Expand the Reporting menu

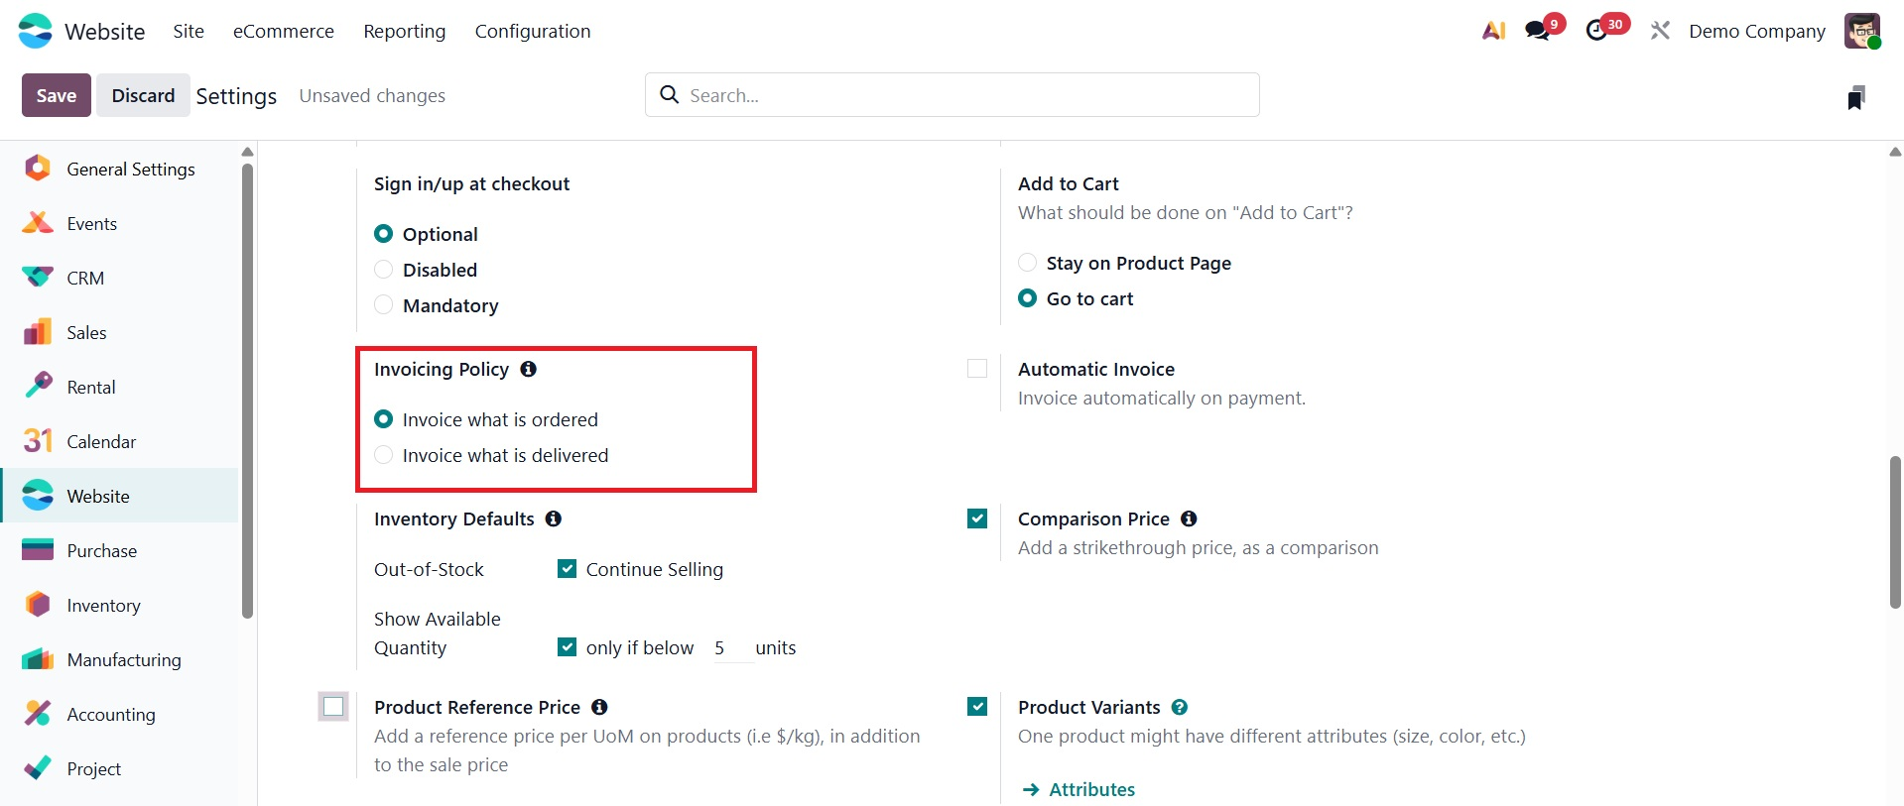click(x=404, y=31)
